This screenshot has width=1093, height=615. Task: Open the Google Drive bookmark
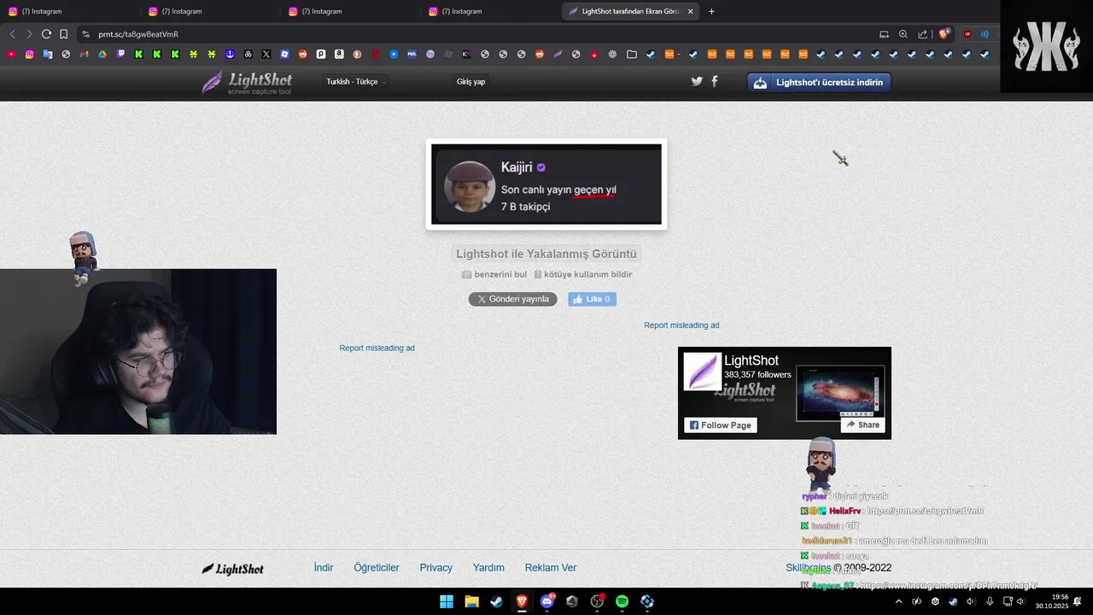pyautogui.click(x=102, y=54)
